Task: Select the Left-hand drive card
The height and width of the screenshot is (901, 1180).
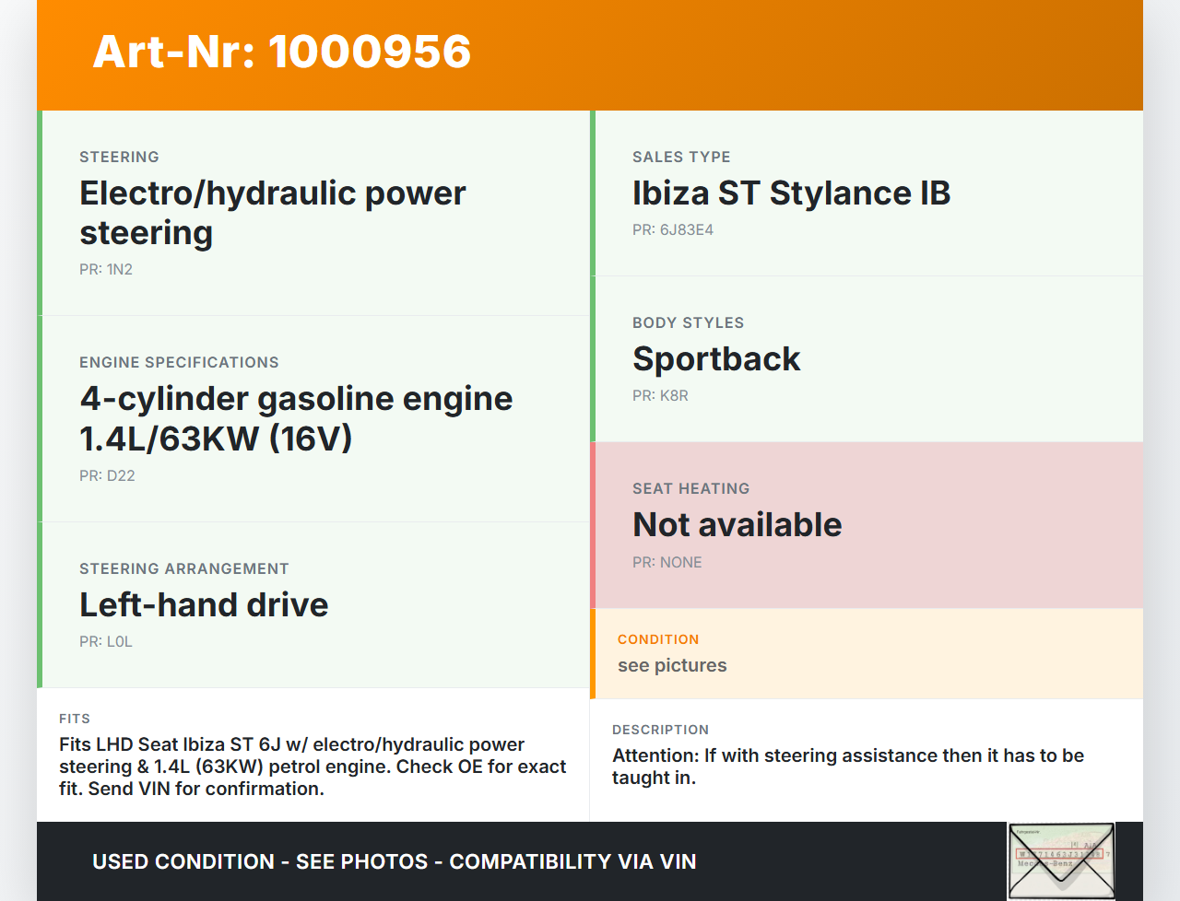Action: pos(204,605)
